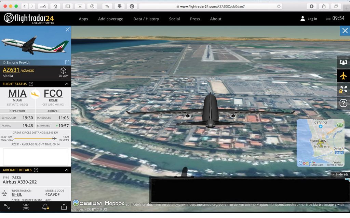
Task: Switch to cockpit view icon
Action: tap(343, 62)
